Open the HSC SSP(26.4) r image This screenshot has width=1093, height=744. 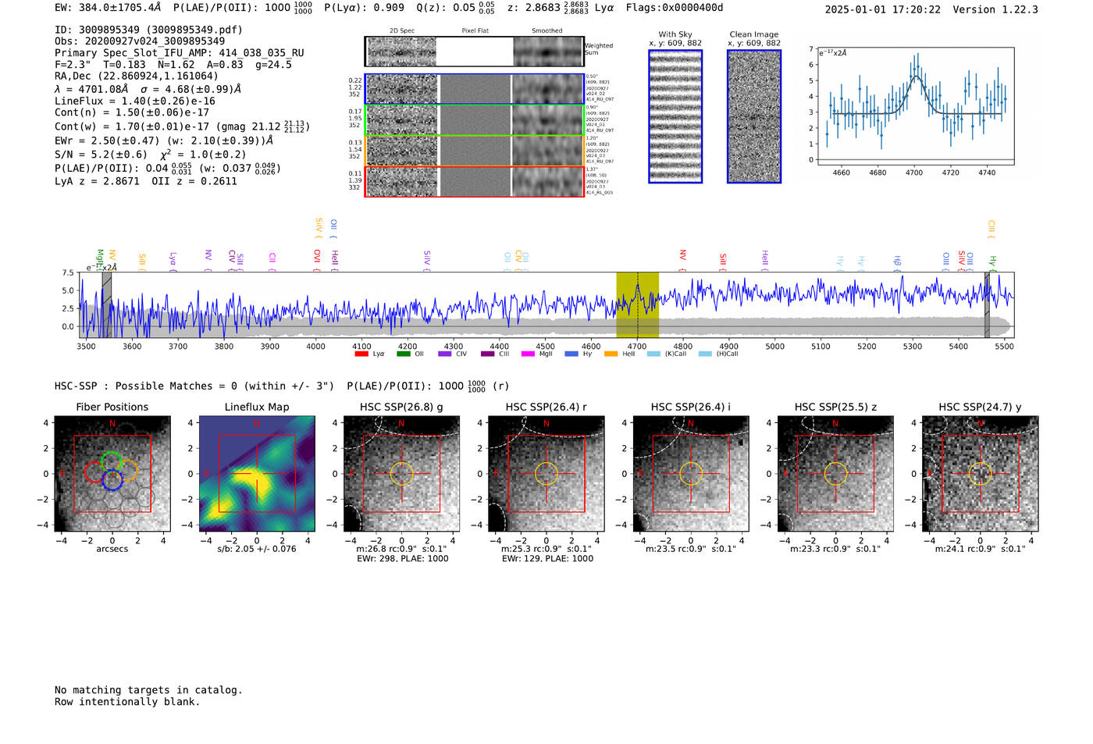pos(546,474)
